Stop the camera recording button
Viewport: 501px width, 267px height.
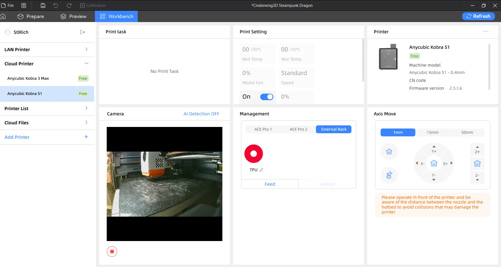click(112, 252)
